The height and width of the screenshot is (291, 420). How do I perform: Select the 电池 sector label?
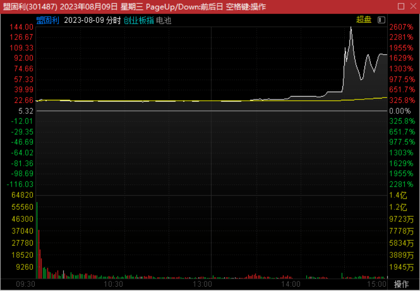click(163, 20)
